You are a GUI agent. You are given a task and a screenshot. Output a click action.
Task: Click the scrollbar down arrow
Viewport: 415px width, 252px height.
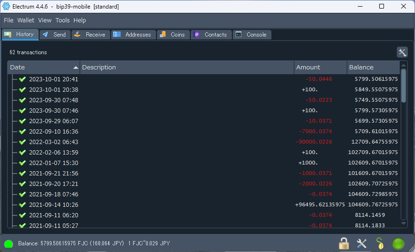click(404, 223)
